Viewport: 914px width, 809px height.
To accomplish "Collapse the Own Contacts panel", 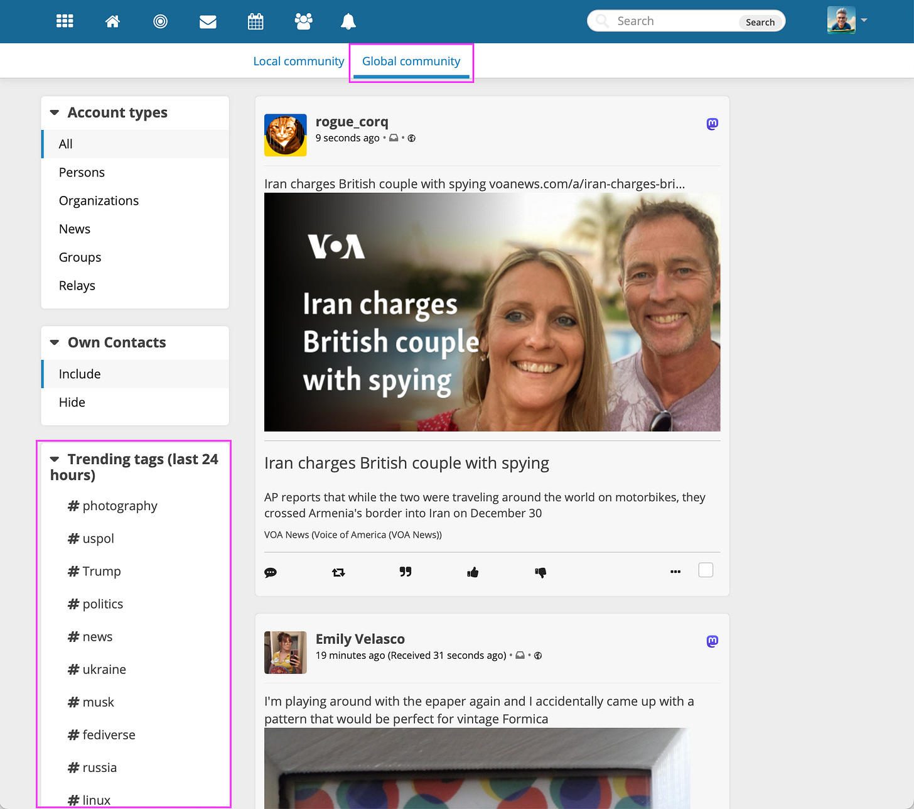I will 55,342.
